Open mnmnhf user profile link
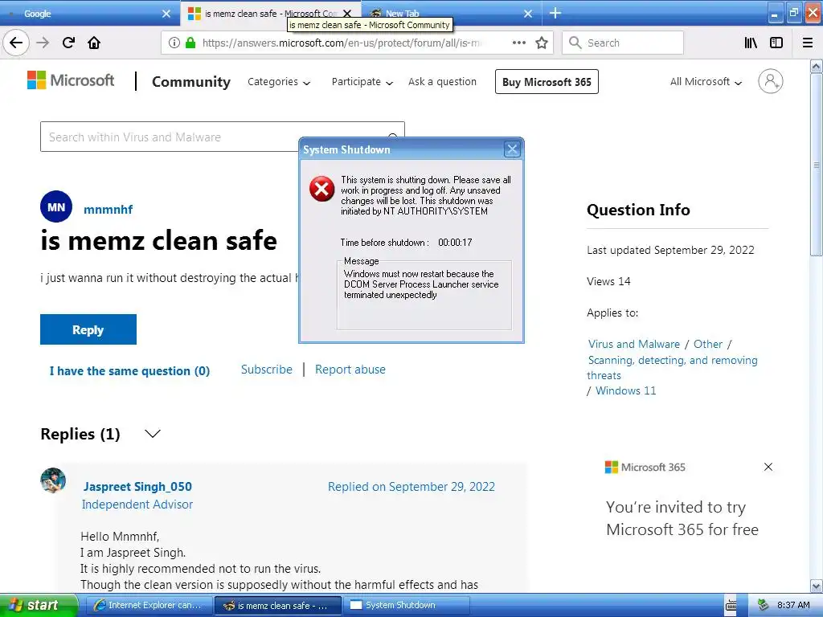This screenshot has width=823, height=617. click(x=109, y=210)
